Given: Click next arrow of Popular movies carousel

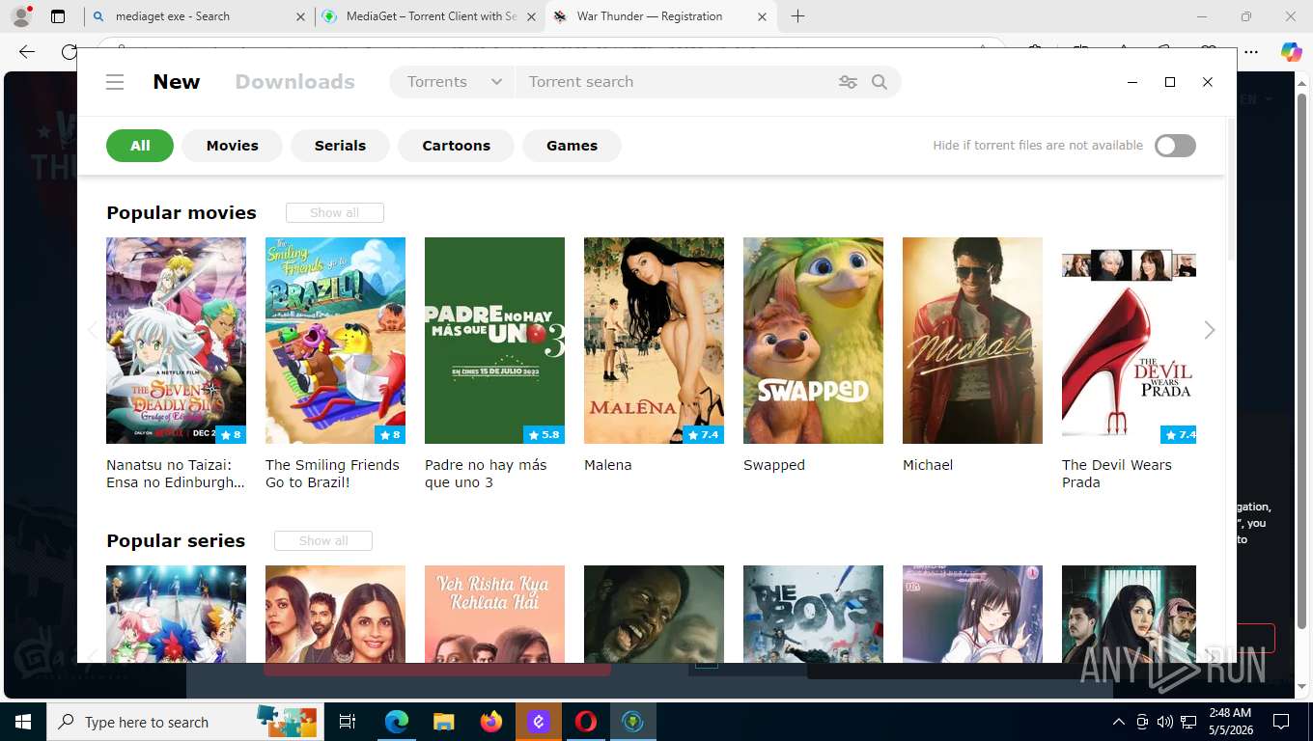Looking at the screenshot, I should tap(1209, 330).
